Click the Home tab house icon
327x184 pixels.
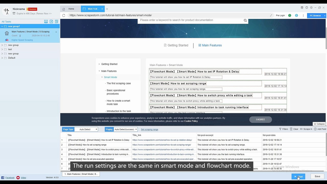64,9
